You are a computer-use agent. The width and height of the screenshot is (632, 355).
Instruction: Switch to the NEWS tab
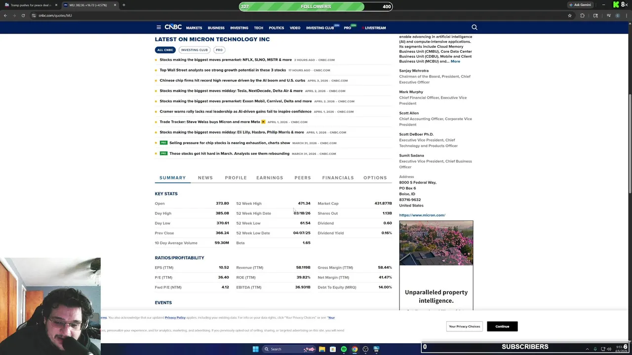[x=205, y=177]
